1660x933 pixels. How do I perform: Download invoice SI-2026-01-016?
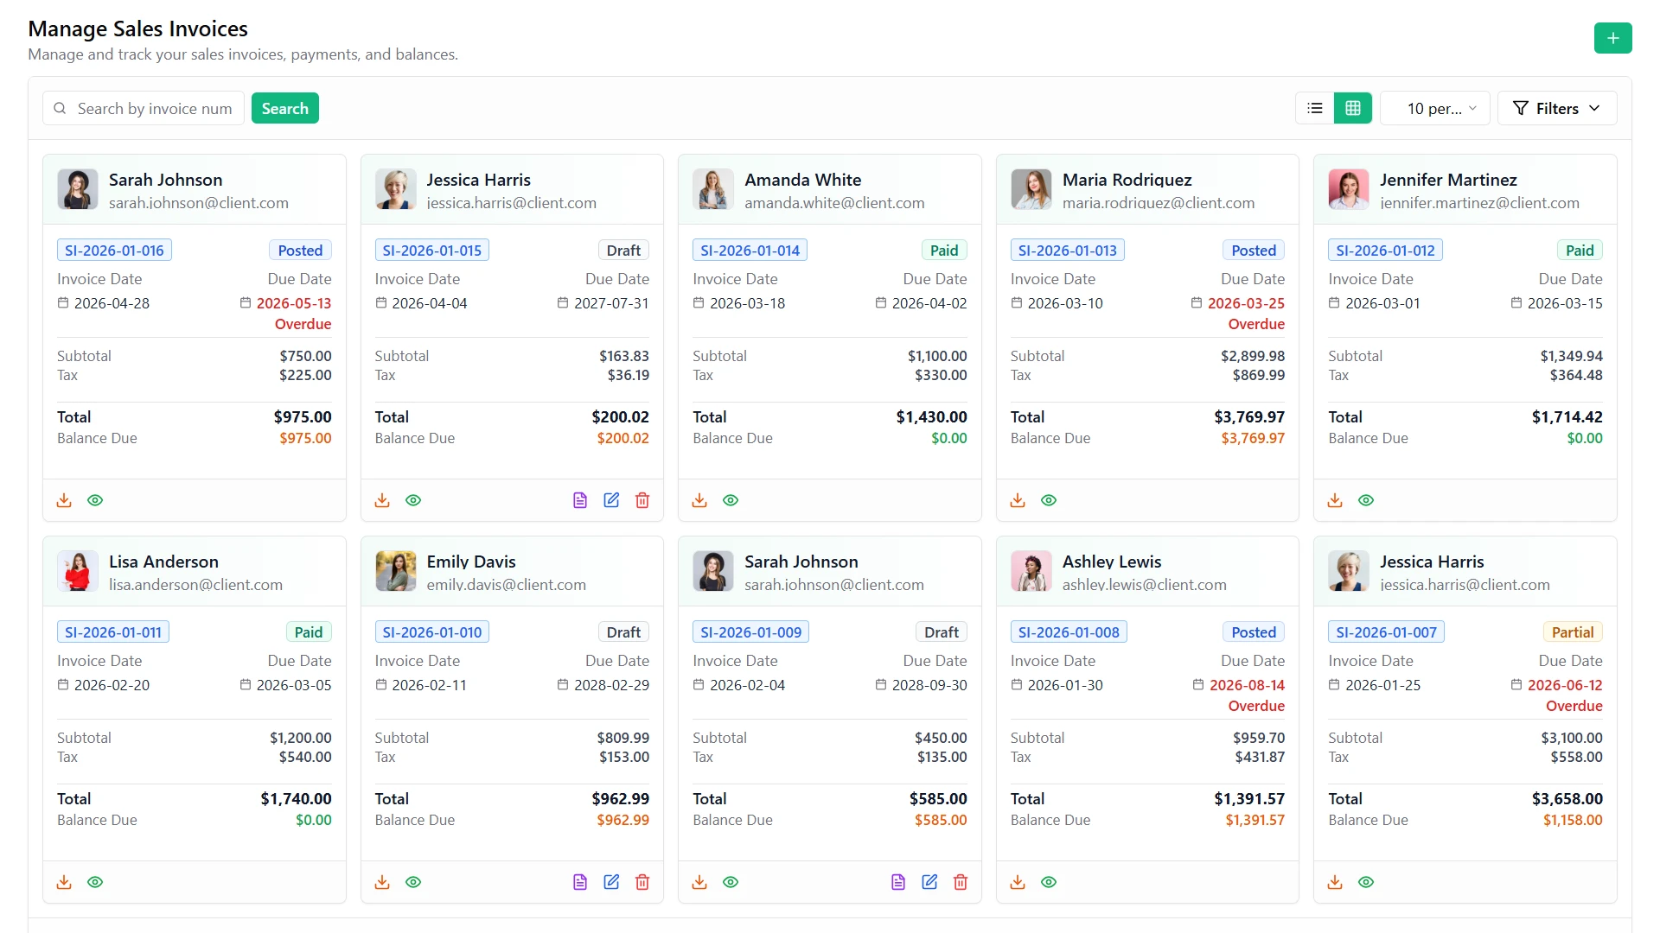(x=64, y=500)
